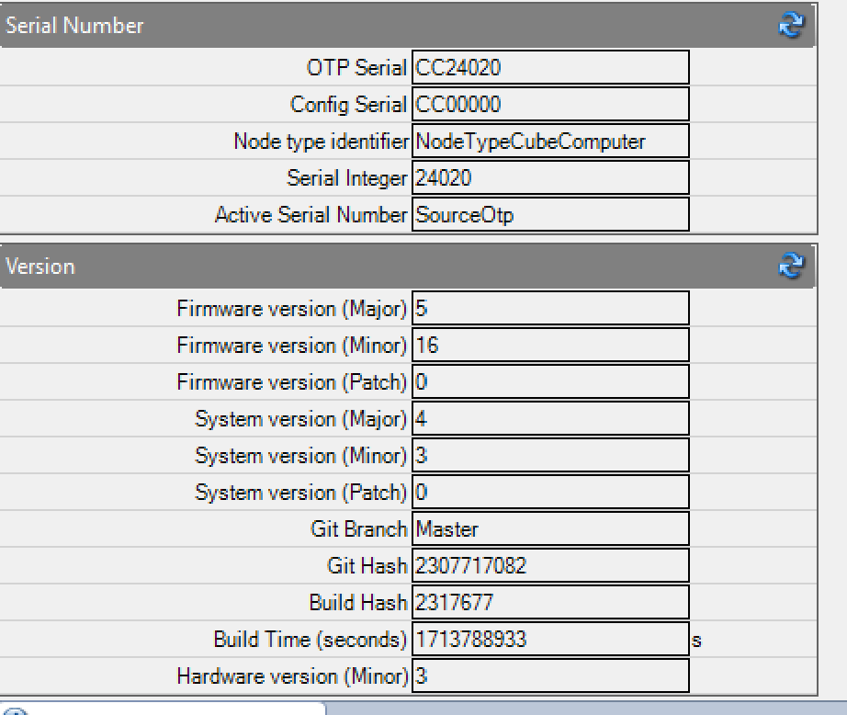Focus the Hardware version (Minor) field
The image size is (847, 715).
pyautogui.click(x=550, y=675)
